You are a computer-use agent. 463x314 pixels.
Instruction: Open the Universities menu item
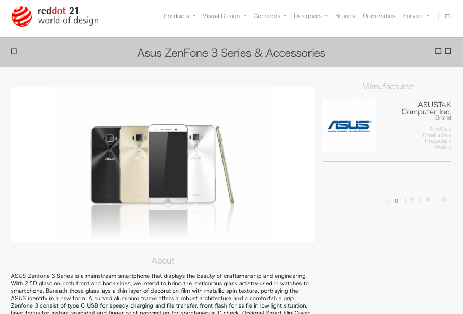pyautogui.click(x=379, y=16)
